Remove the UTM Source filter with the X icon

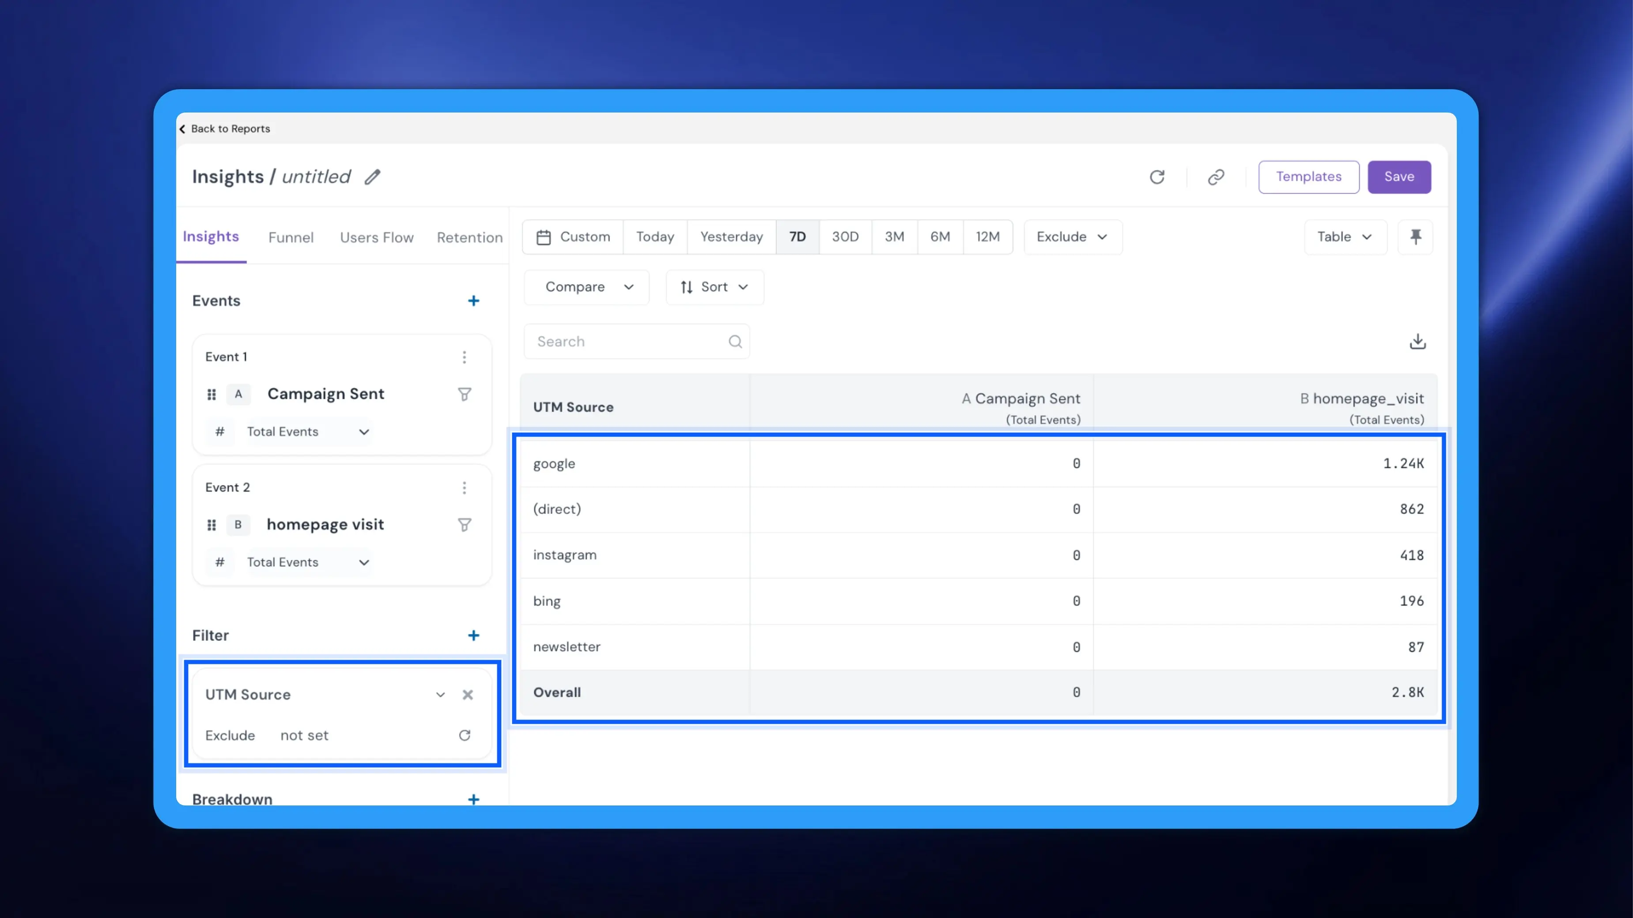click(x=467, y=695)
